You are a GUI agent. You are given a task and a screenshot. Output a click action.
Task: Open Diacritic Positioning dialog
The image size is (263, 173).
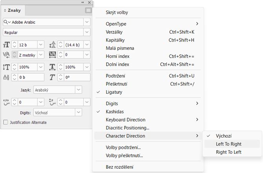[148, 128]
